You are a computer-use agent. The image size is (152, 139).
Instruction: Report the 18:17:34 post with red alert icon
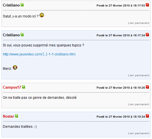pyautogui.click(x=147, y=35)
